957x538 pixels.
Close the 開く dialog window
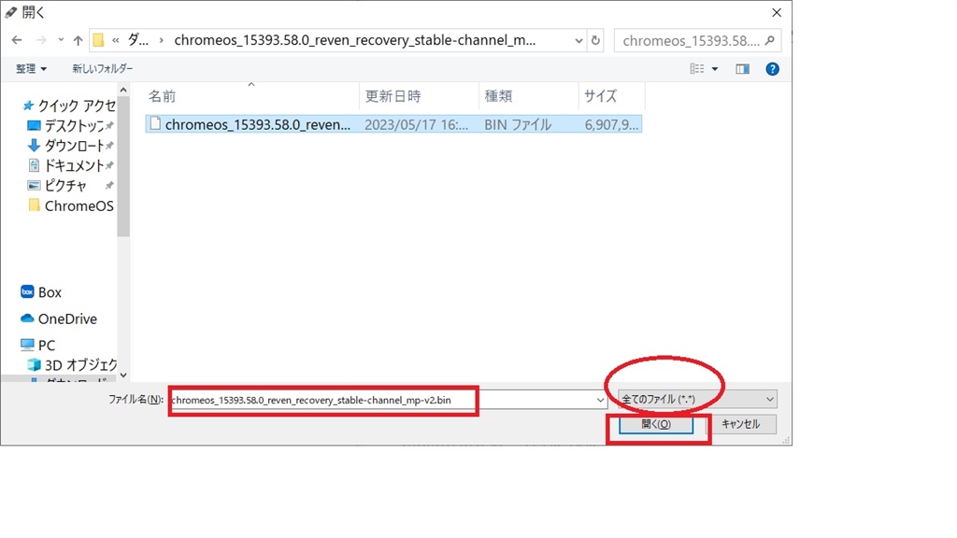(x=777, y=12)
